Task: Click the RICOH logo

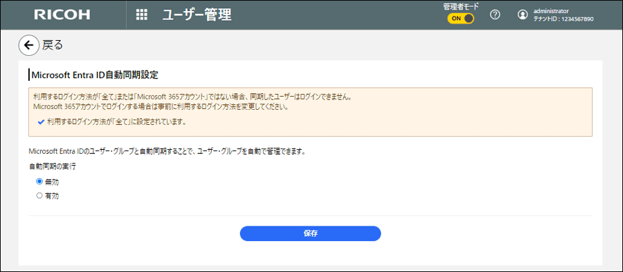Action: (62, 15)
